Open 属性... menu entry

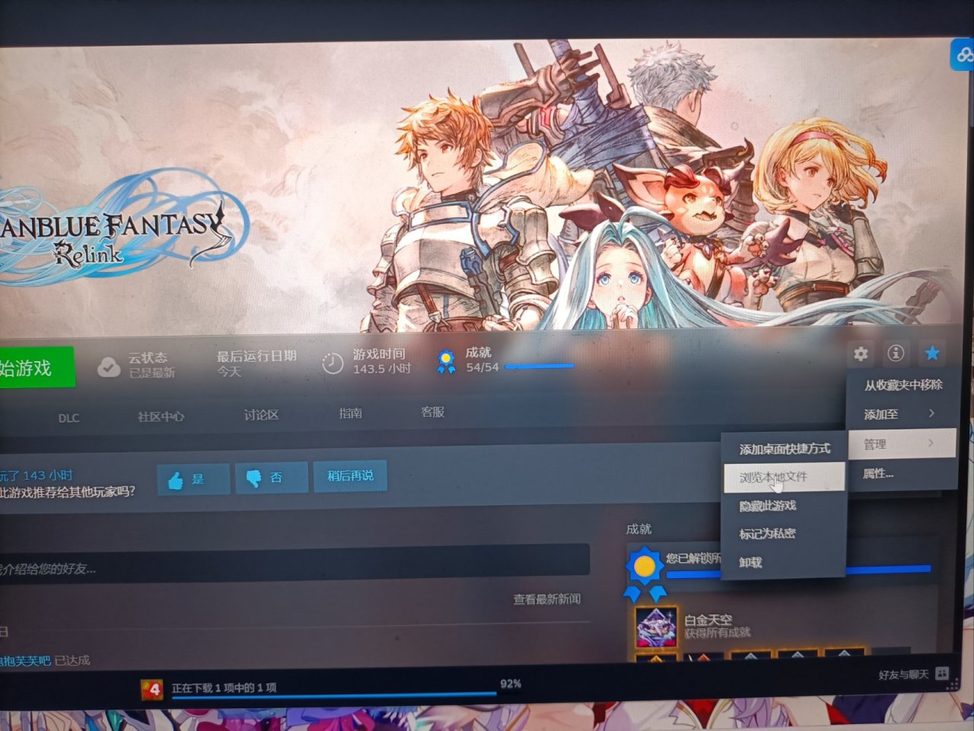click(902, 474)
